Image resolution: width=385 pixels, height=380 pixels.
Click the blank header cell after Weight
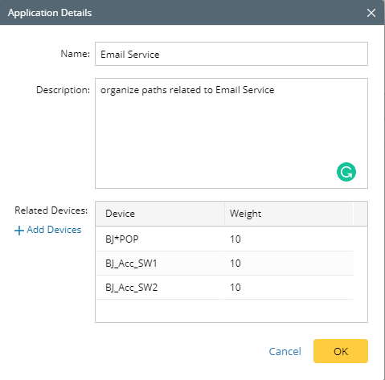pos(360,214)
